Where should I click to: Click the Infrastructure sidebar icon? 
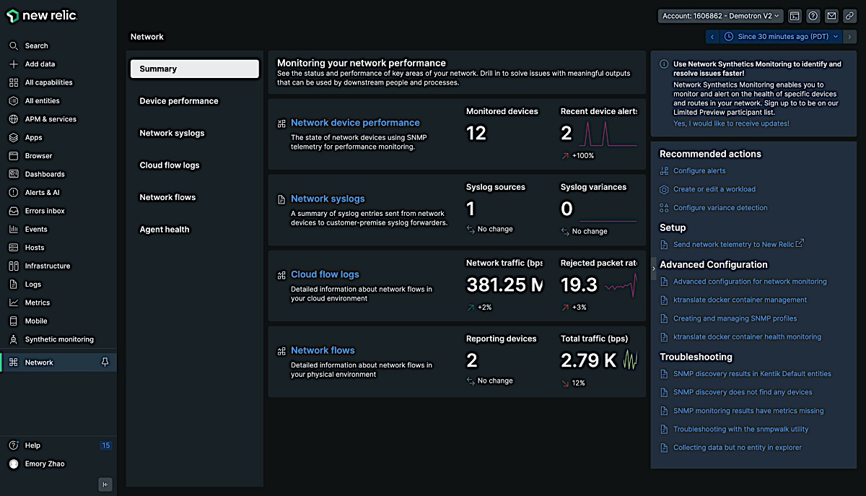click(x=13, y=266)
